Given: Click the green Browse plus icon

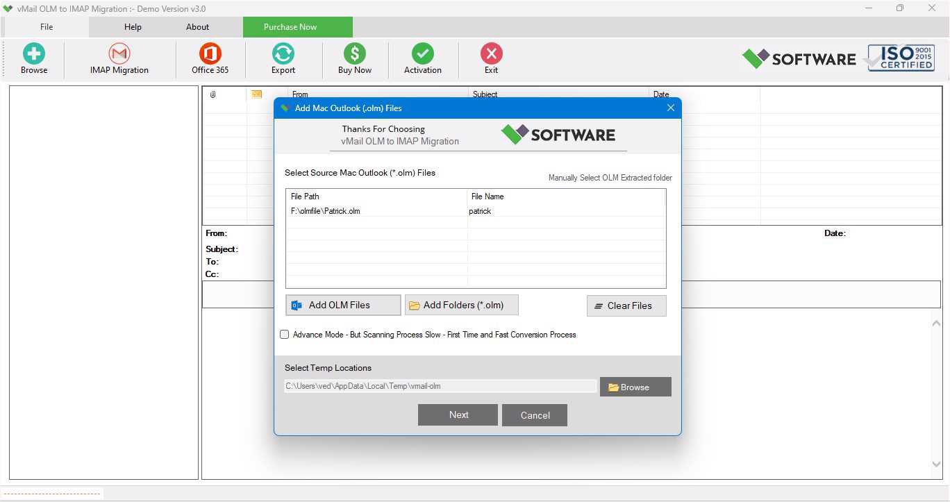Looking at the screenshot, I should [x=33, y=53].
